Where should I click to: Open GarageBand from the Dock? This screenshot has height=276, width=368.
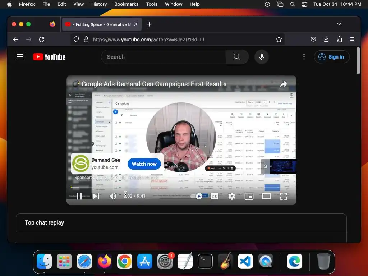[225, 261]
